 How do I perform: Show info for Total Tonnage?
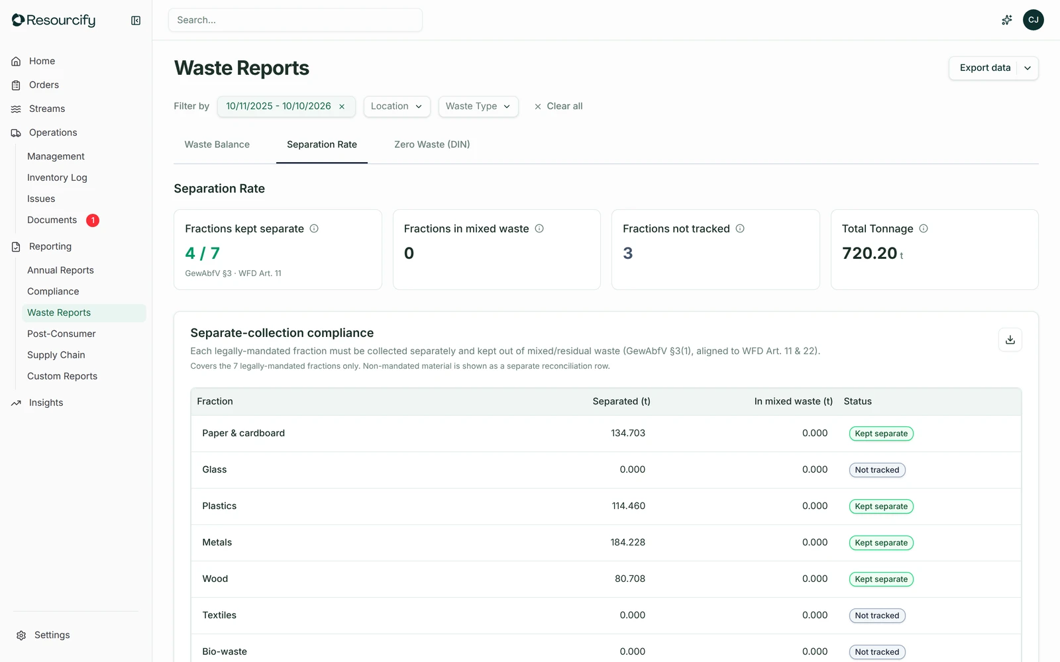point(924,228)
